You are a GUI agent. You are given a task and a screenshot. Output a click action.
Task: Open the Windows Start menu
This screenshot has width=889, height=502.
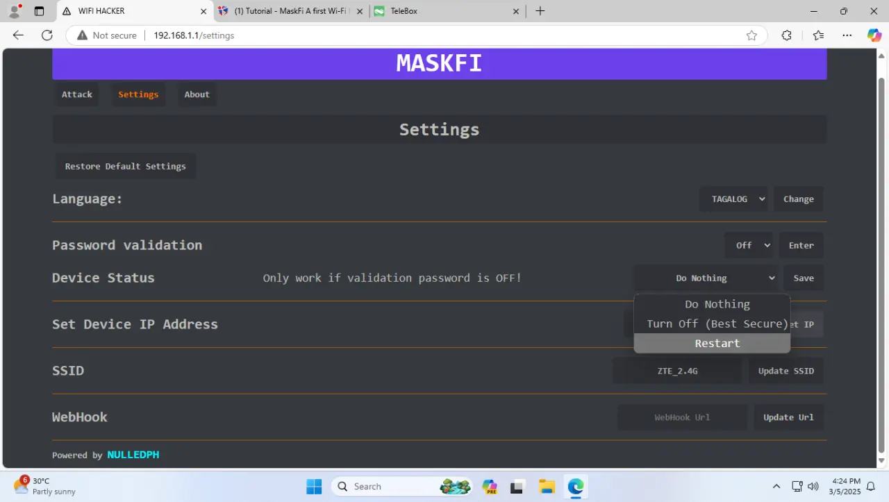(314, 487)
